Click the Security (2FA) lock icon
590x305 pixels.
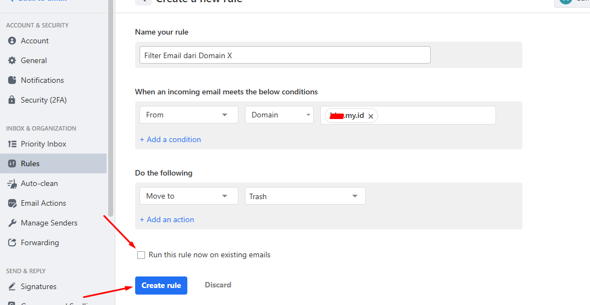point(12,100)
